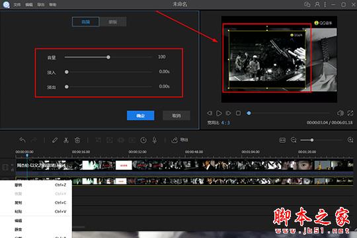
Task: Open the 编辑 menu in menu bar
Action: (29, 5)
